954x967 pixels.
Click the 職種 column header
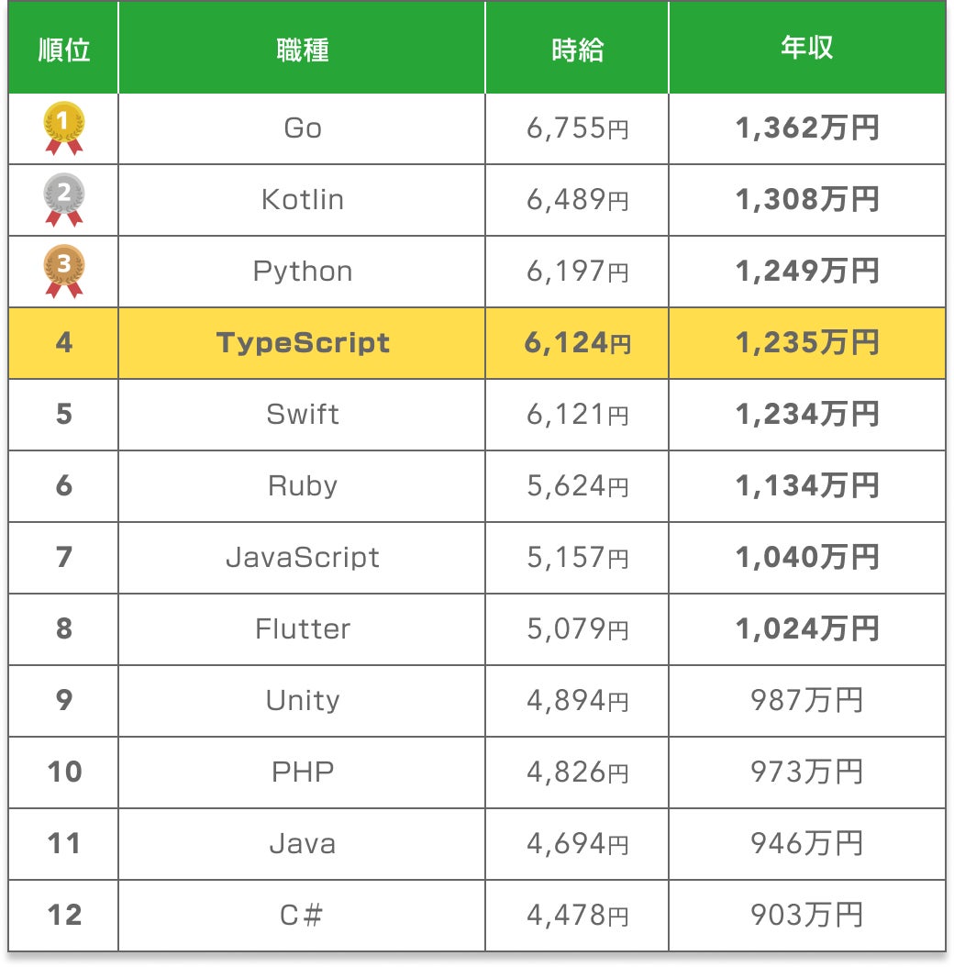click(x=302, y=50)
